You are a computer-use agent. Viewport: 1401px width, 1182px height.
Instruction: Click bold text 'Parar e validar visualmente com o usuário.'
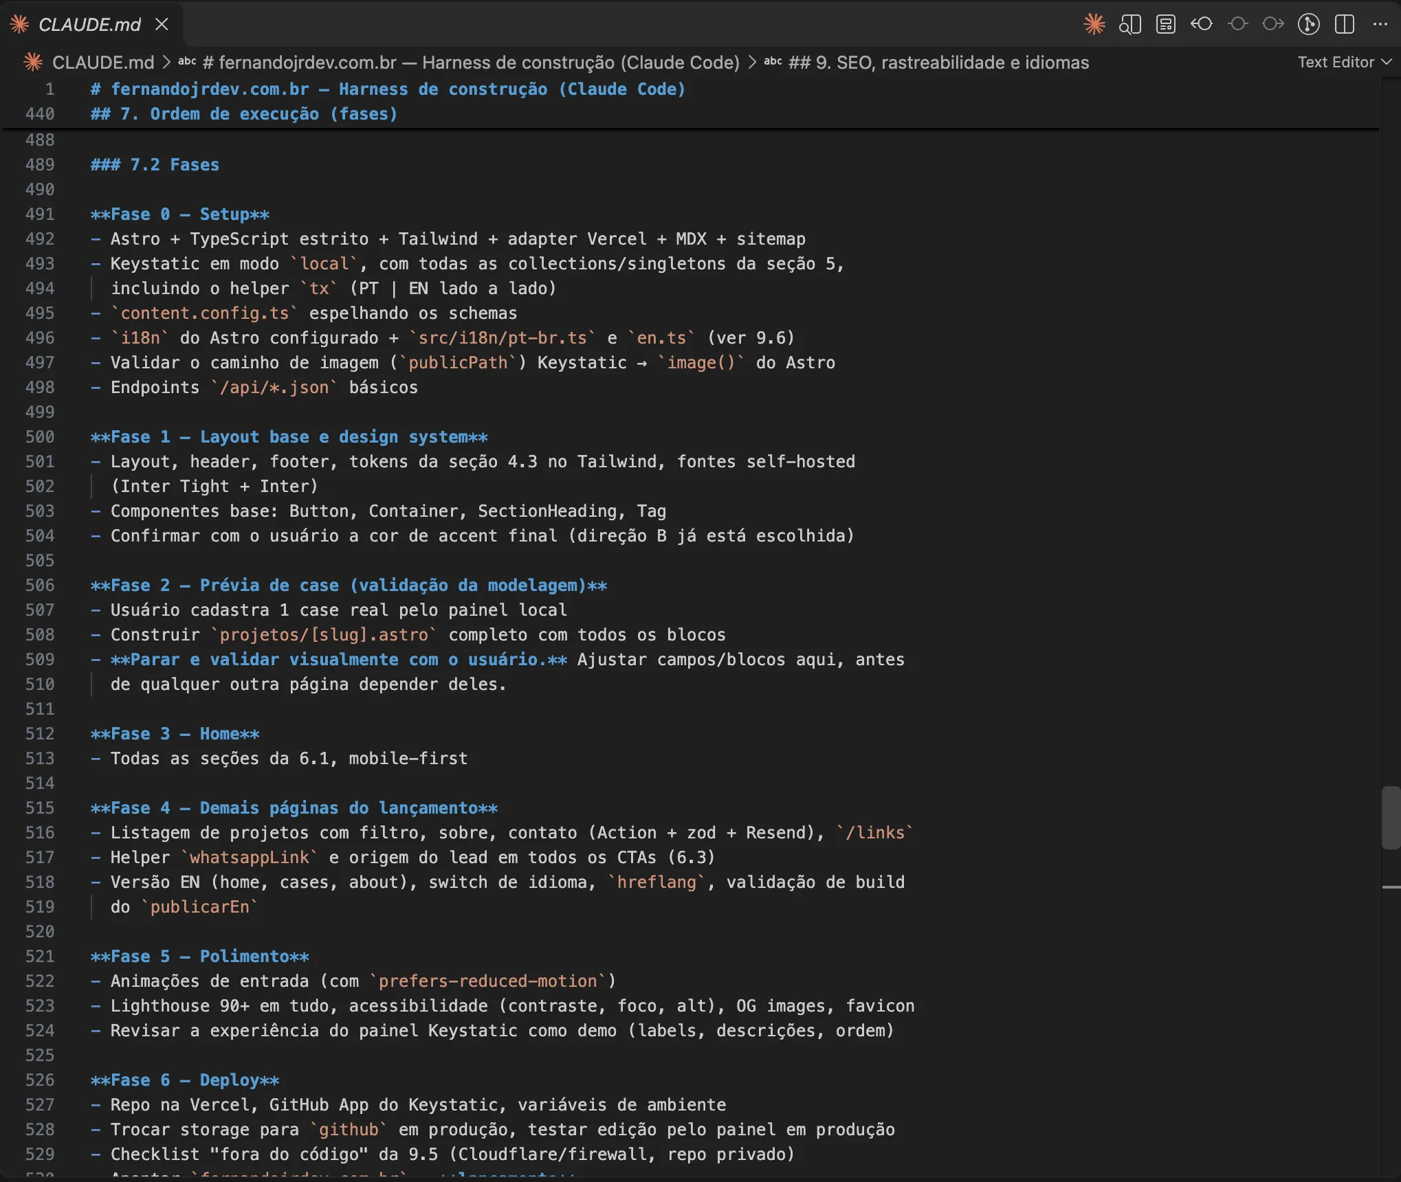click(339, 660)
